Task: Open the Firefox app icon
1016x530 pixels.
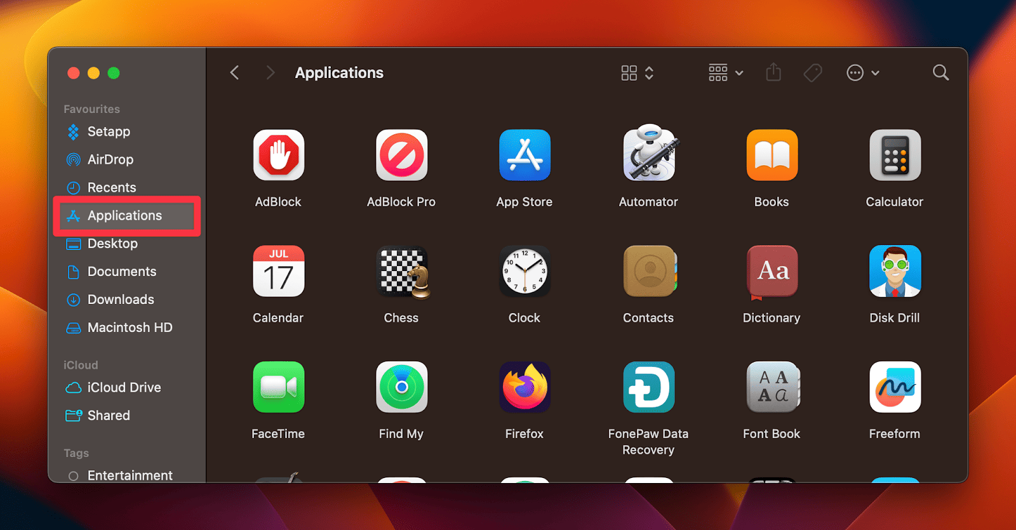Action: (x=525, y=387)
